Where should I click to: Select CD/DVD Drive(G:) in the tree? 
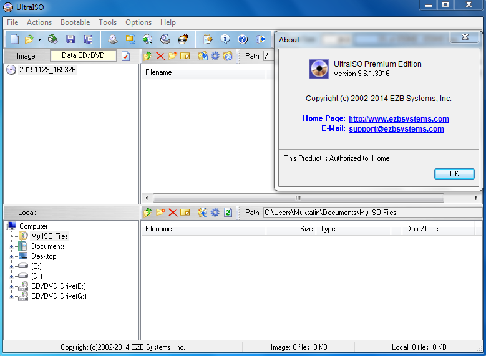59,296
